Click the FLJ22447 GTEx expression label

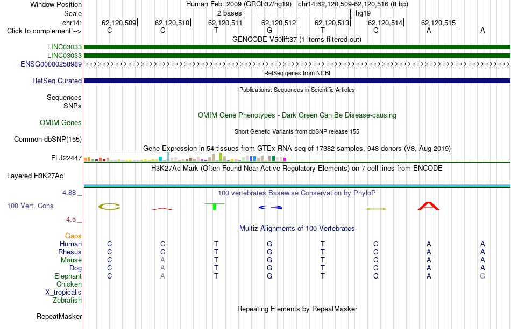coord(67,158)
